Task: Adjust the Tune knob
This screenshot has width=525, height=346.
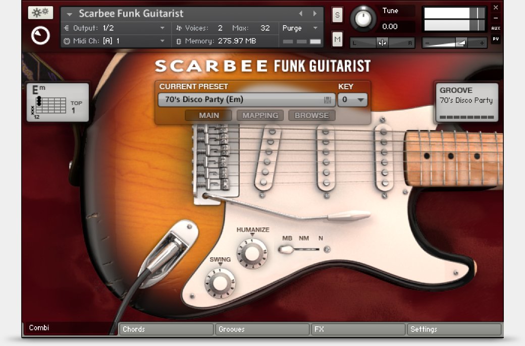Action: pos(364,18)
